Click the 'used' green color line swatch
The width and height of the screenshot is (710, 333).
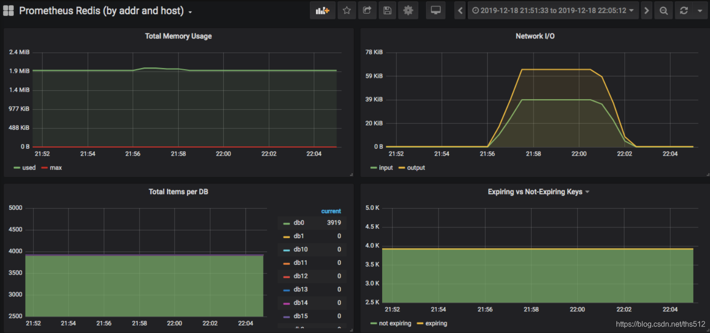point(17,168)
